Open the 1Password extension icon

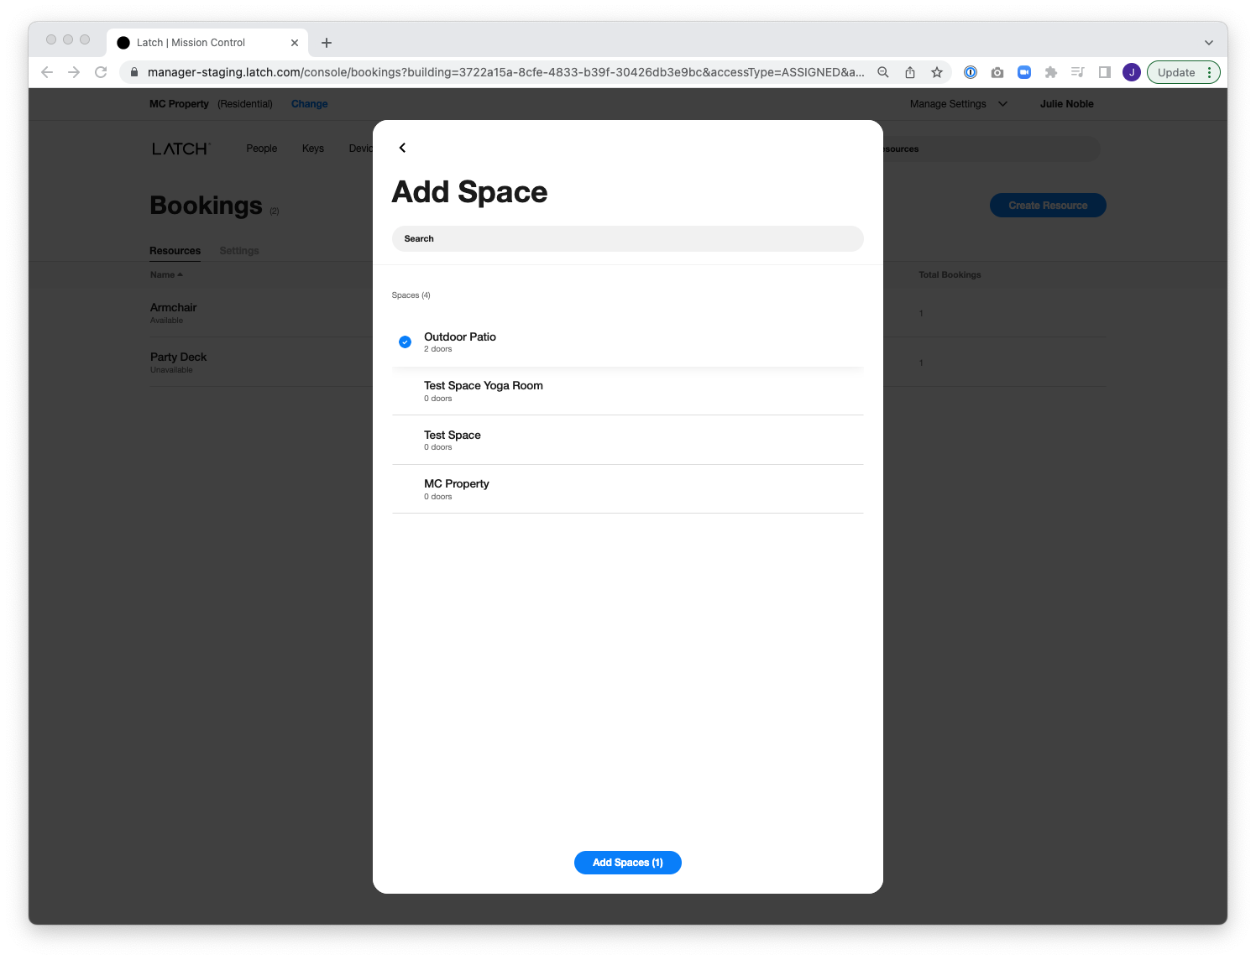(x=971, y=72)
